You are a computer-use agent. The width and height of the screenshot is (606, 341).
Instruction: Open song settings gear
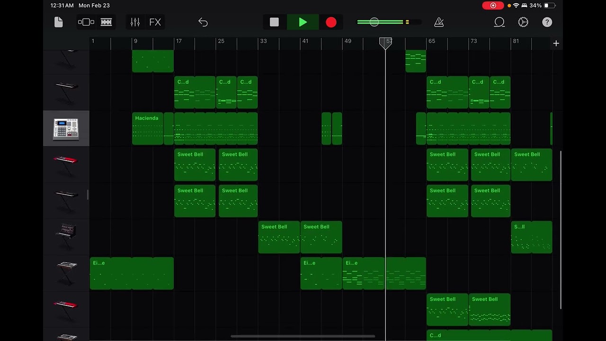click(523, 22)
